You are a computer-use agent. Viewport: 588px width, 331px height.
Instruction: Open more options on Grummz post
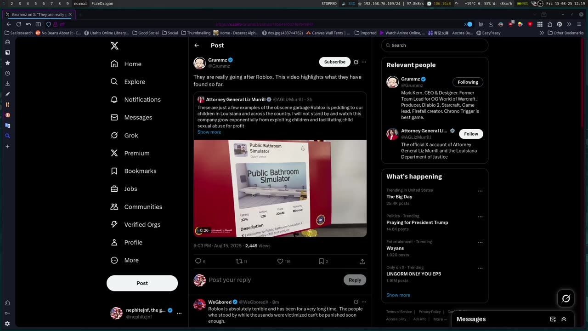click(364, 62)
